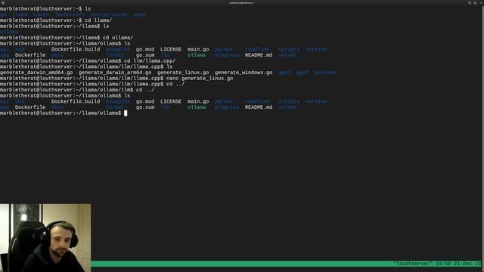Click the blue "patches" directory name
Screen dimensions: 484x272
pos(325,73)
